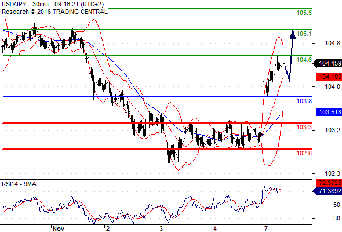Click the date label 3 on time axis
The image size is (342, 232).
[x=161, y=229]
